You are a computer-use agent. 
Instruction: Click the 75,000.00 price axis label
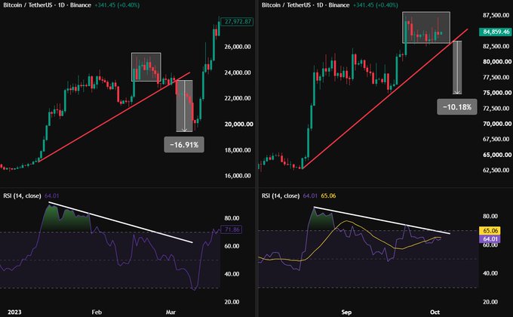[x=497, y=93]
